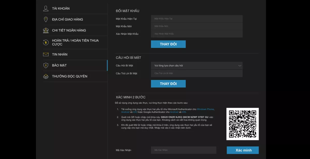Focus the Mật Khẩu Mới input field
Viewport: 310px width, 159px height.
point(196,26)
